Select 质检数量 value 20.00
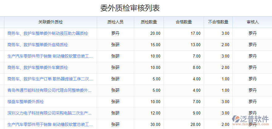Viewport: 272px width, 129px height. click(155, 33)
